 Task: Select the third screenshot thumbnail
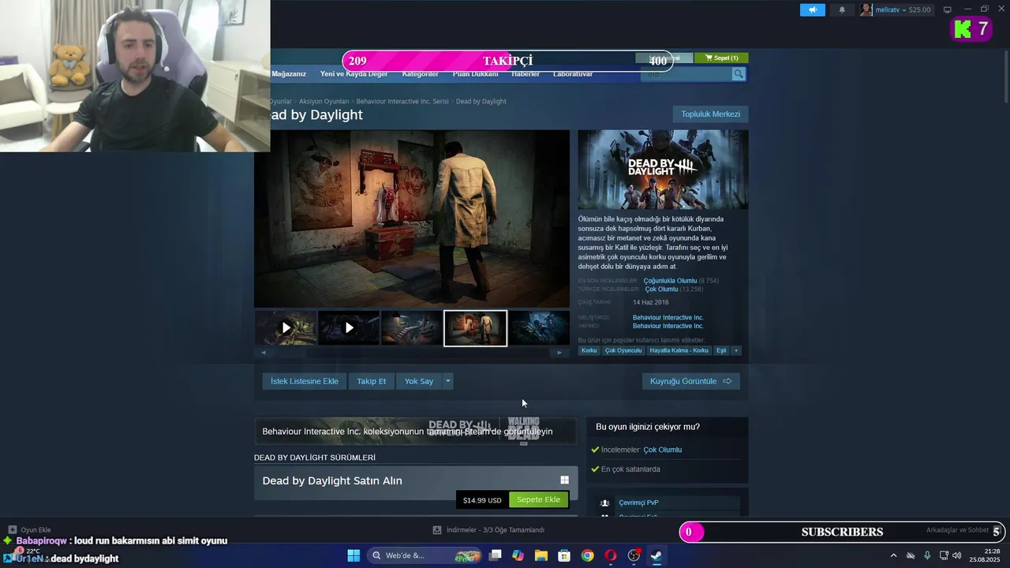pos(412,327)
